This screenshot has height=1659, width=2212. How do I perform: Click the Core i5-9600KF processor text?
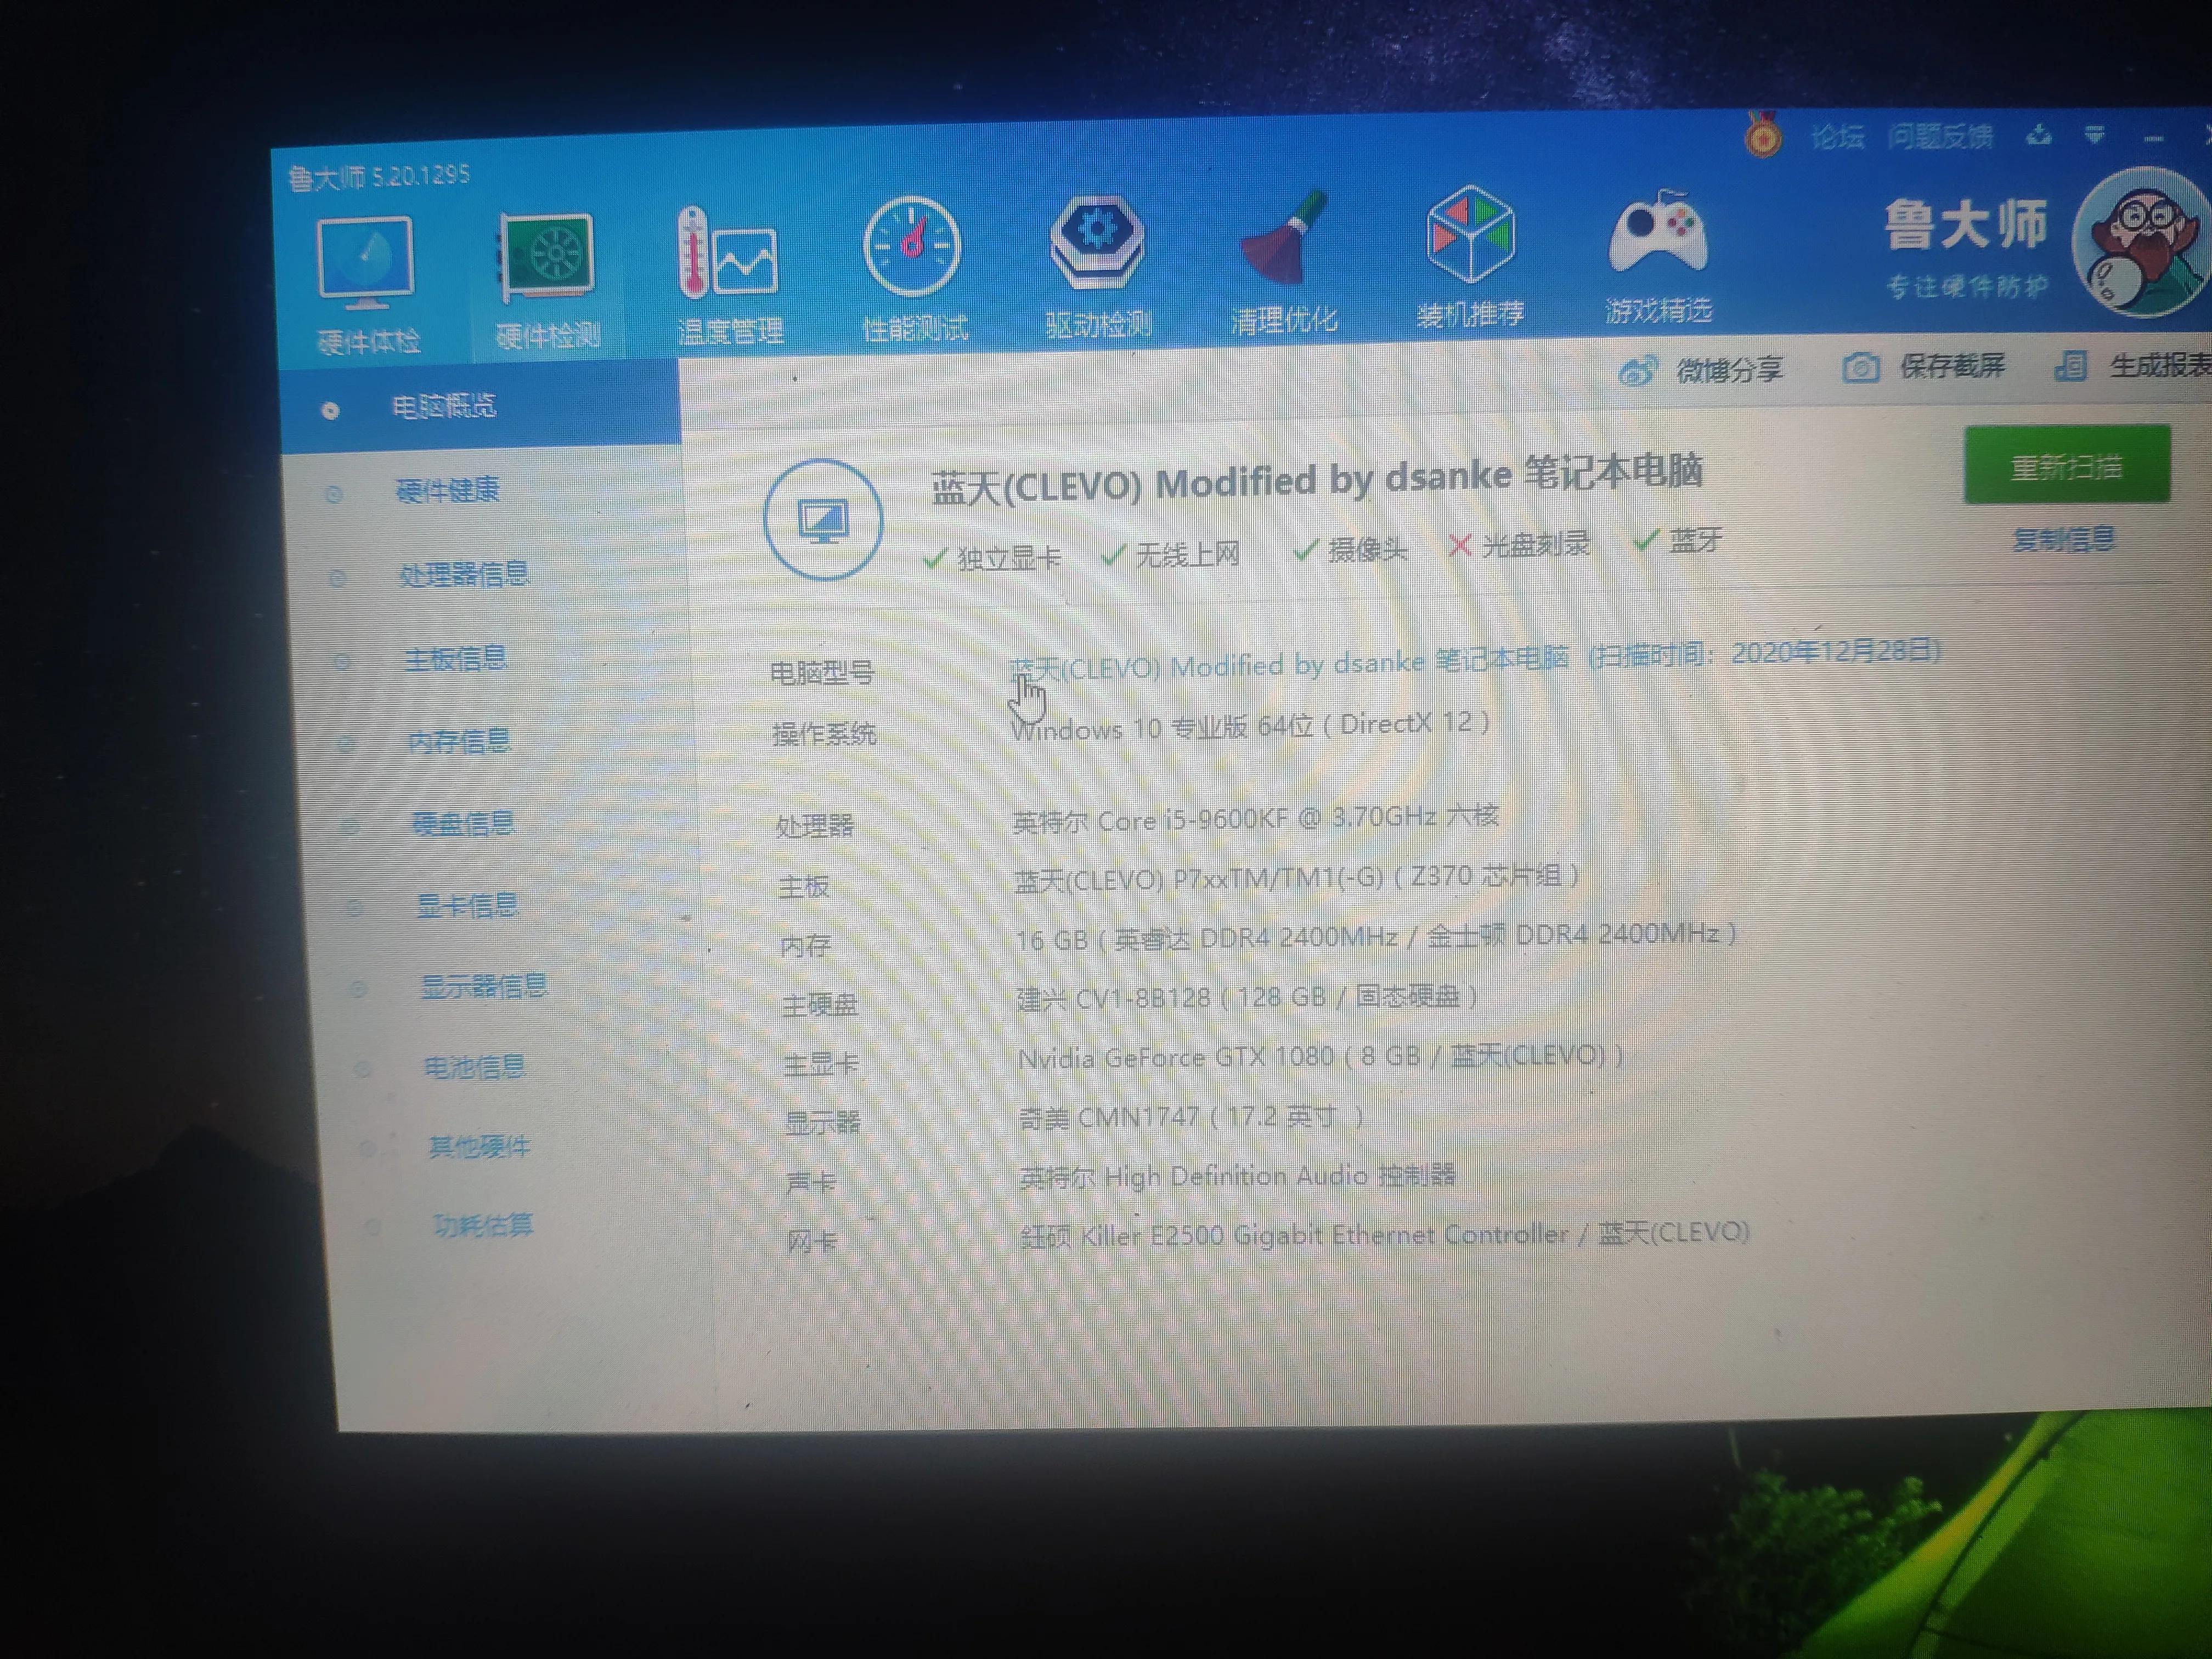[1255, 819]
